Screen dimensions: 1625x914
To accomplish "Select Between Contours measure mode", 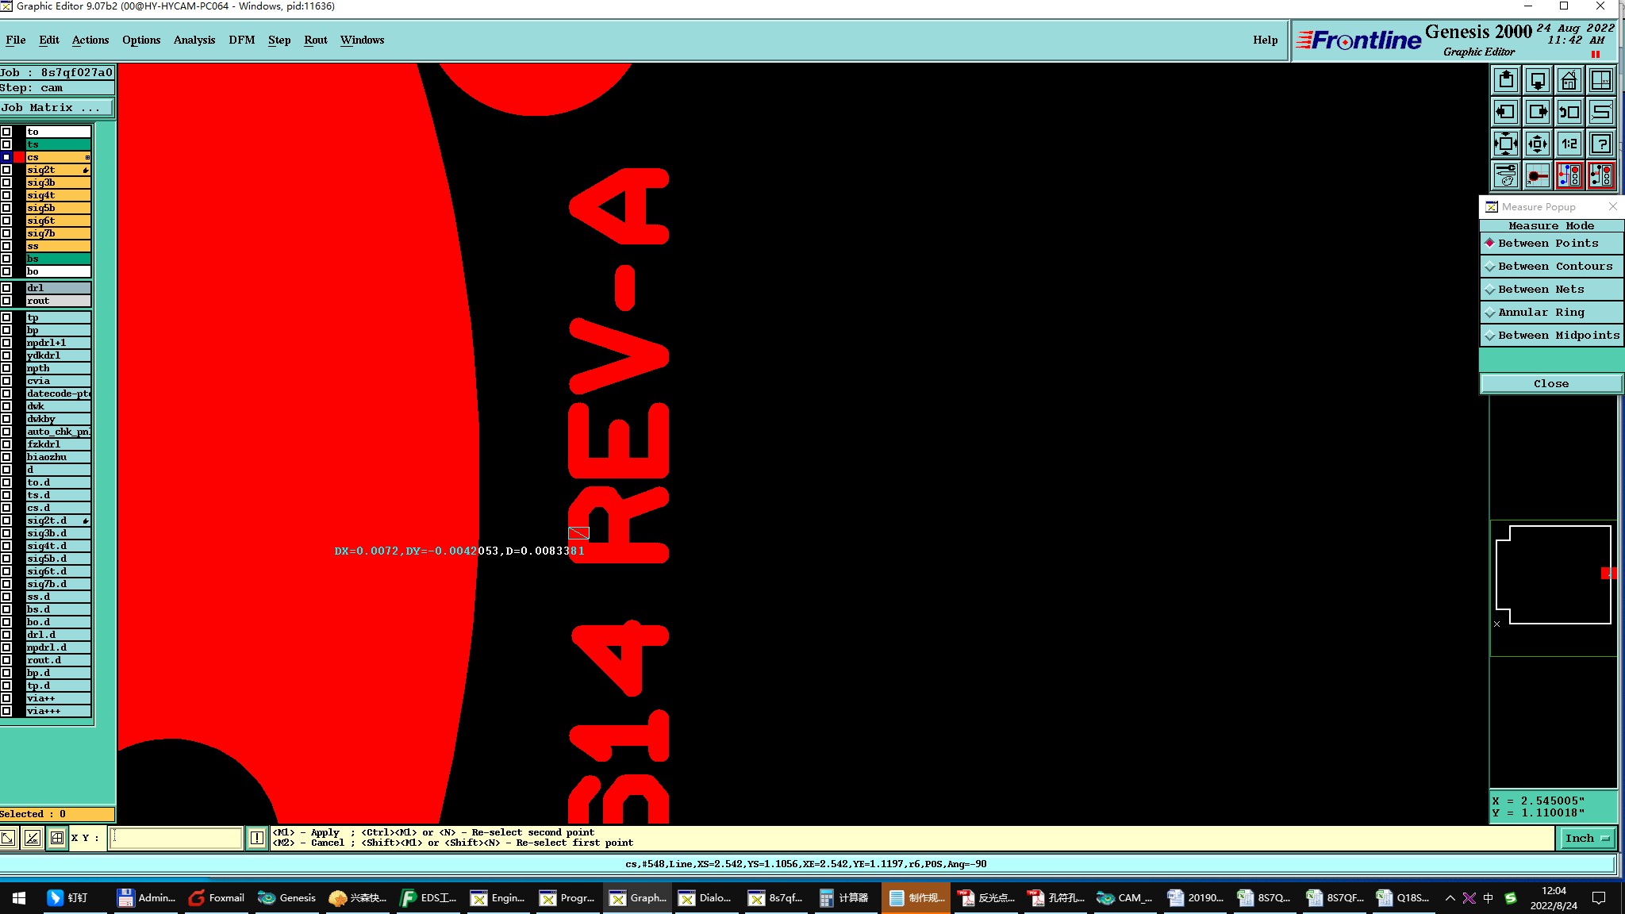I will coord(1551,267).
